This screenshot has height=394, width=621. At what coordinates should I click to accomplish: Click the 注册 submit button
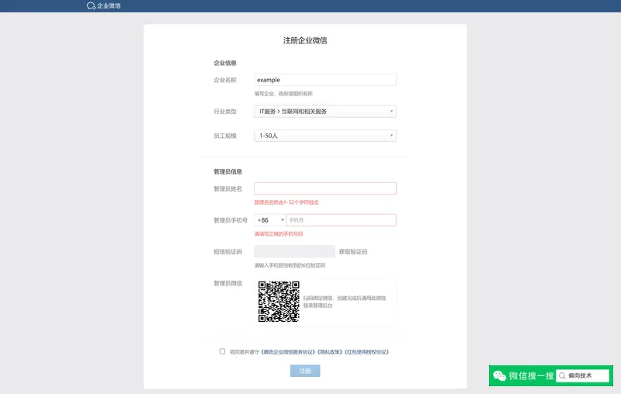305,371
